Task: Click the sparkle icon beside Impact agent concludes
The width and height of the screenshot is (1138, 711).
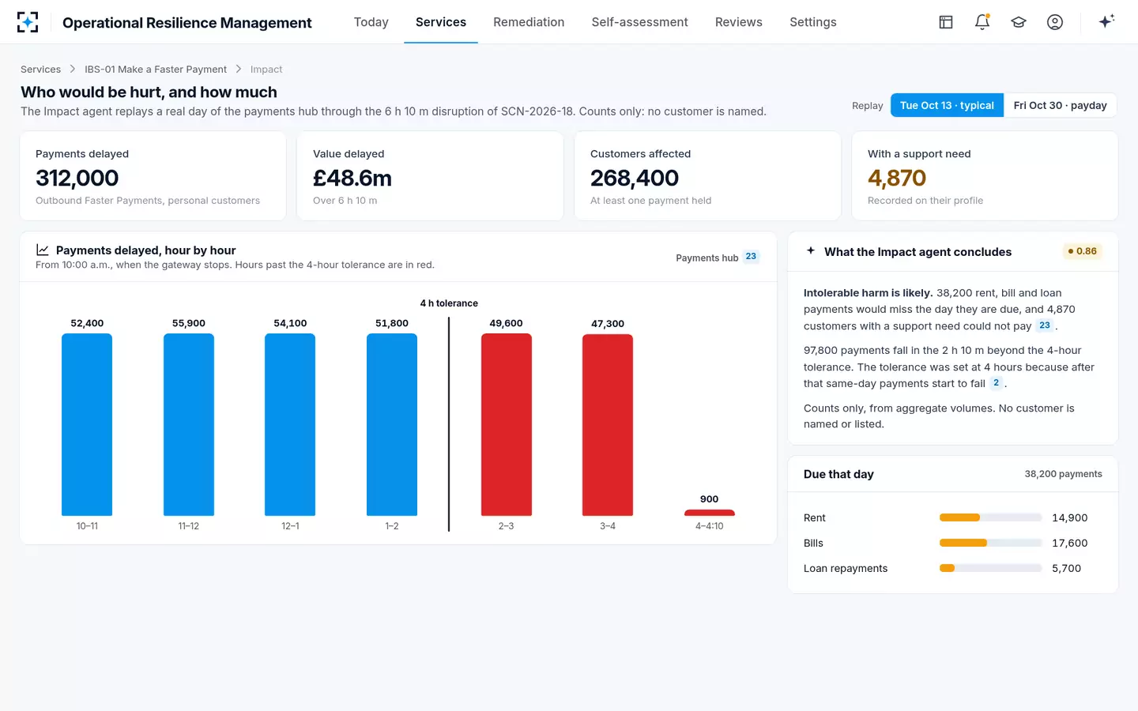Action: [x=811, y=251]
